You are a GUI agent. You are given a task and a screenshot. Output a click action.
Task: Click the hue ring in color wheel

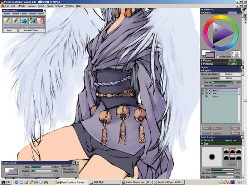point(221,17)
